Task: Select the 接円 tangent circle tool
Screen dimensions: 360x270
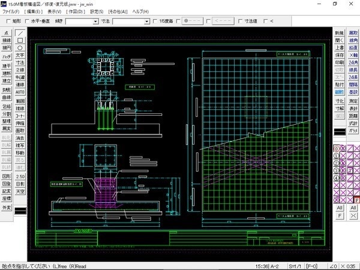Action: coord(7,48)
